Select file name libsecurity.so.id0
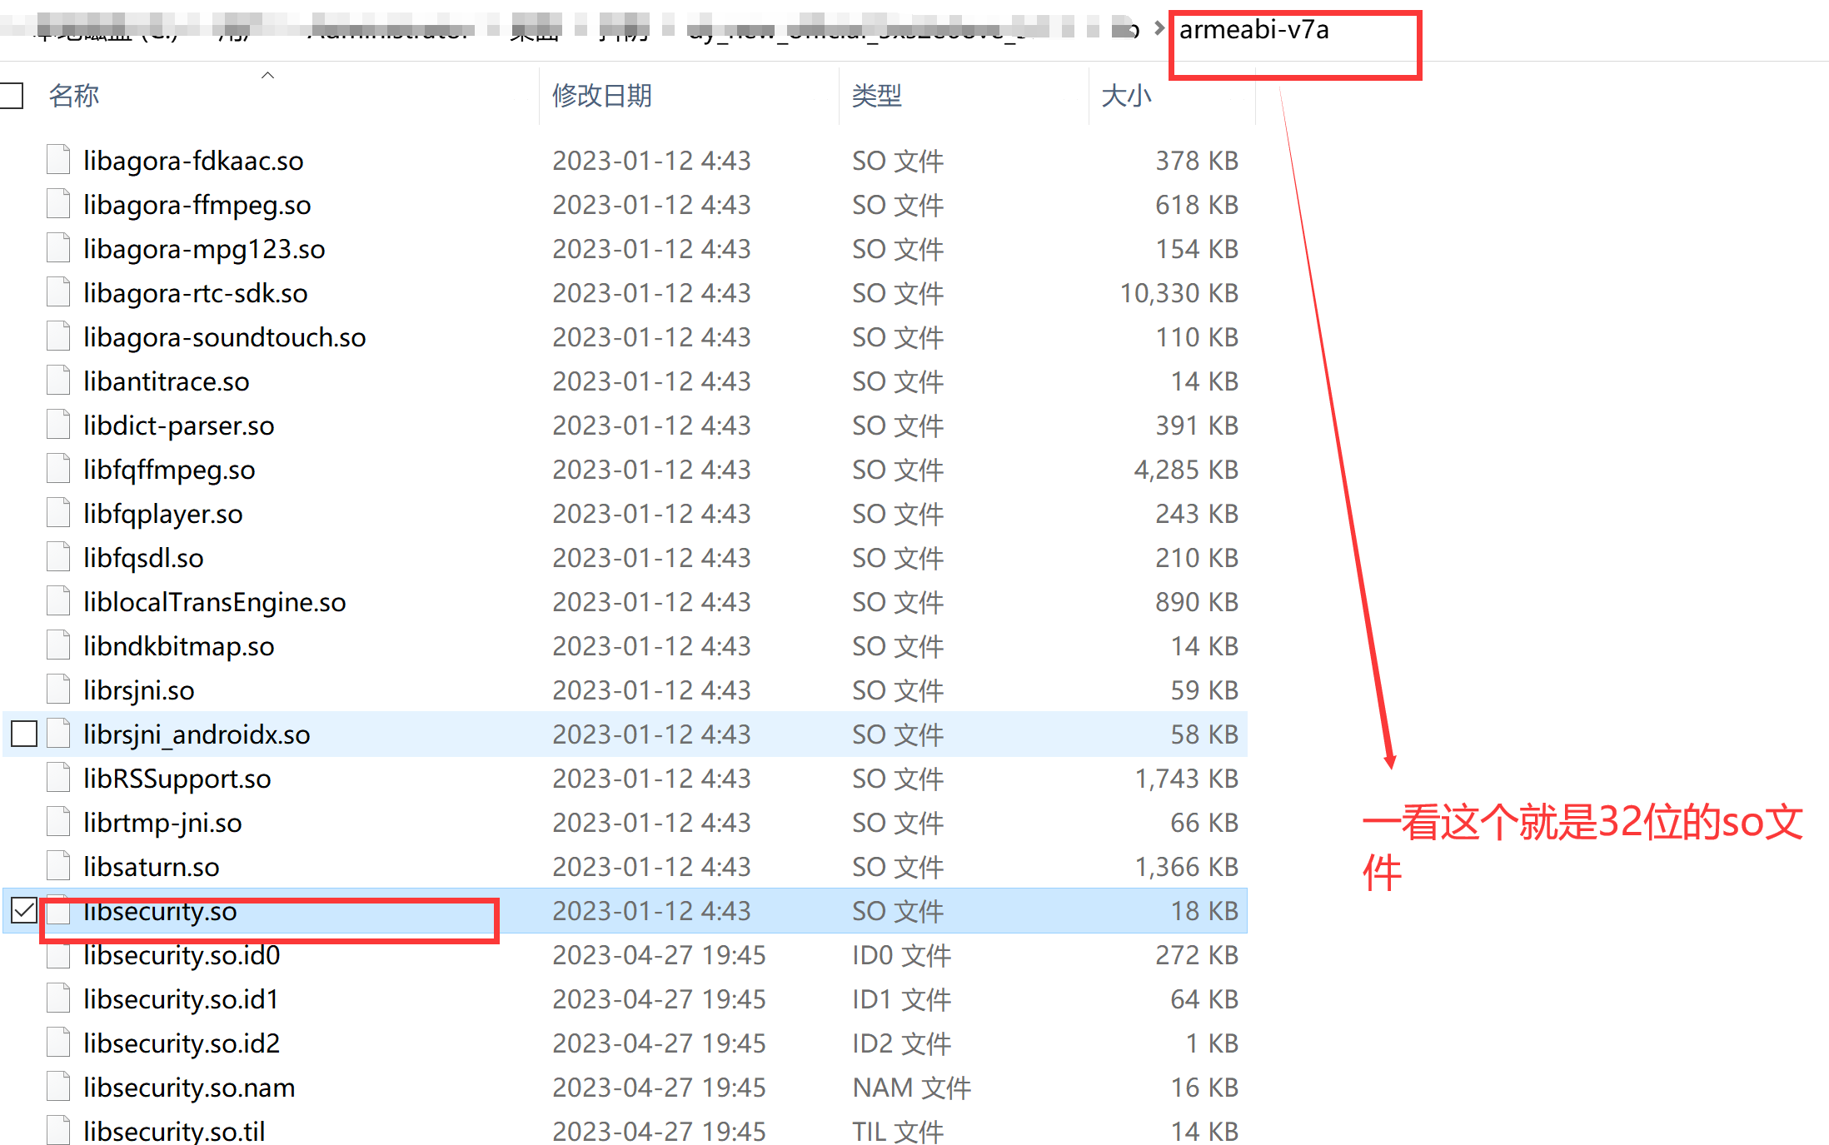 tap(182, 954)
